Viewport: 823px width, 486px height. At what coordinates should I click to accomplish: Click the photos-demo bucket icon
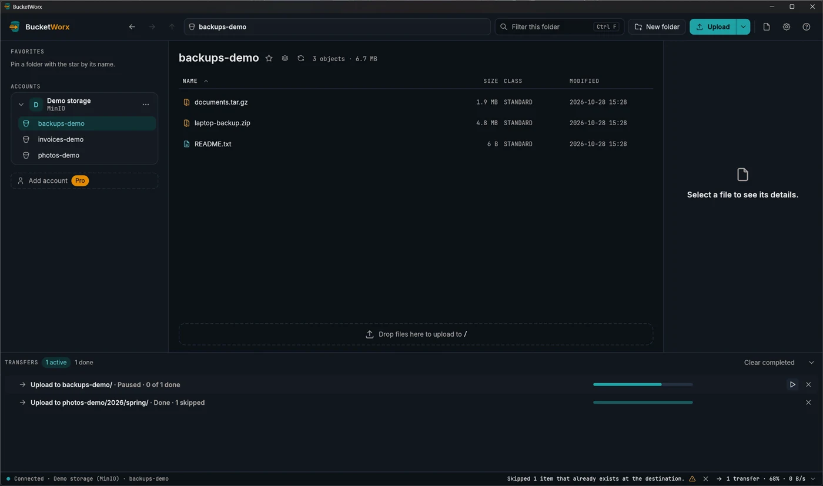click(26, 155)
